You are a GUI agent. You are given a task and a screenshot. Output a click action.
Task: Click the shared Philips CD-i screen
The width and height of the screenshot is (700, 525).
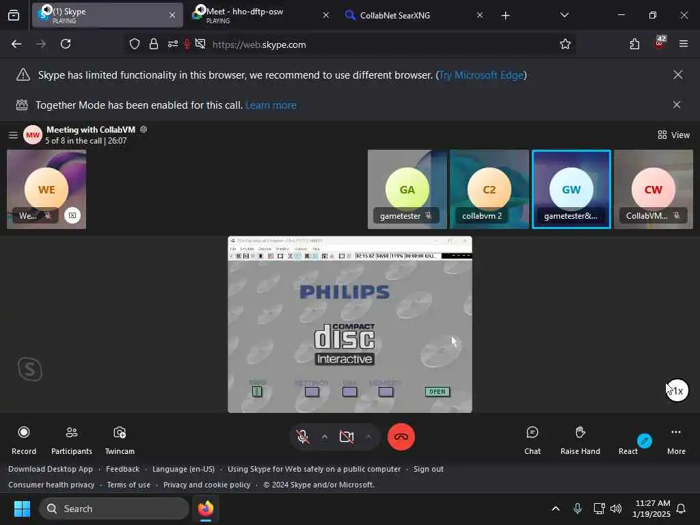(x=349, y=325)
